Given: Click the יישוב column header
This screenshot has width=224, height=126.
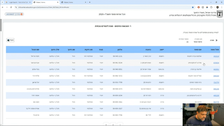Looking at the screenshot, I should [162, 50].
